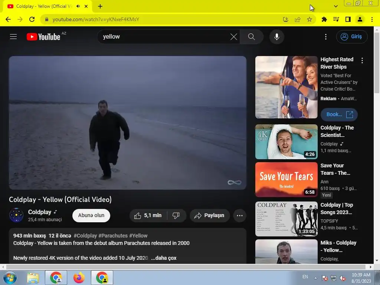Like the video with thumbs-up 5,1 mln
The height and width of the screenshot is (285, 380).
click(x=148, y=216)
